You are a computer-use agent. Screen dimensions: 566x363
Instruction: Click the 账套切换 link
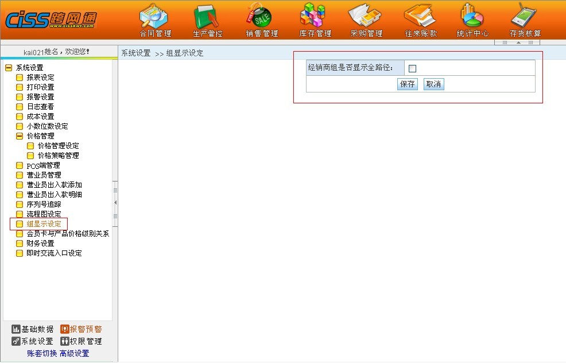coord(42,353)
